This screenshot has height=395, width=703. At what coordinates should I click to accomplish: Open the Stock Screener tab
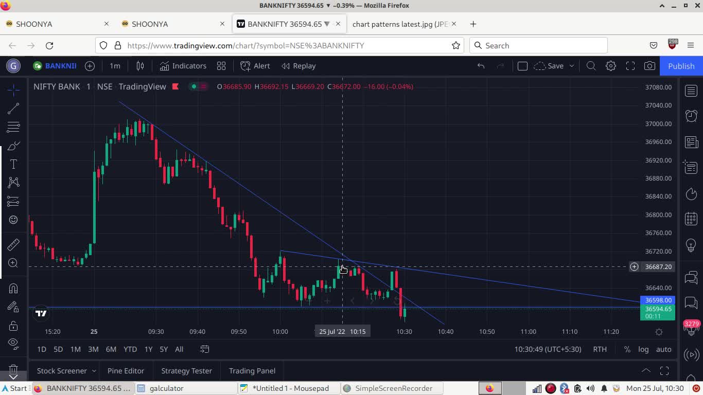click(62, 371)
